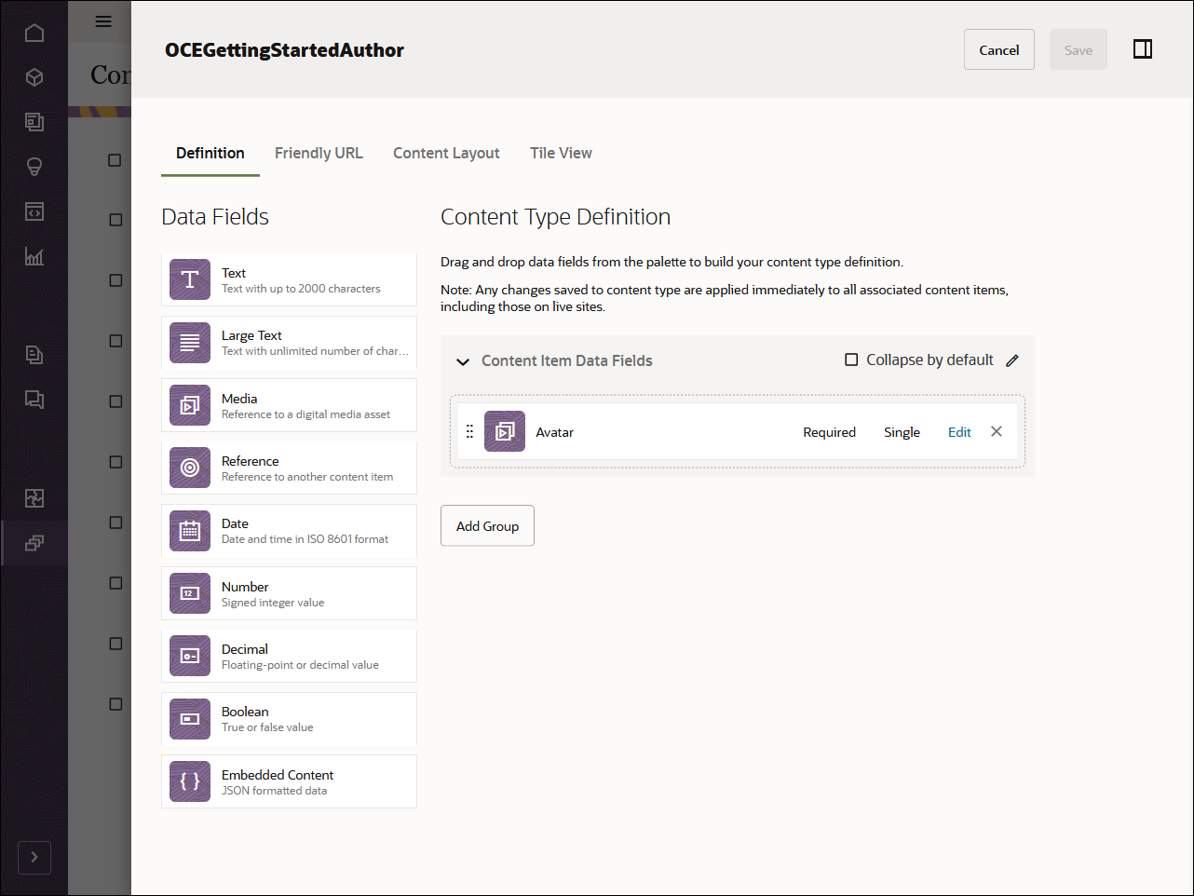The image size is (1194, 896).
Task: Open the Avatar field Edit link
Action: point(959,431)
